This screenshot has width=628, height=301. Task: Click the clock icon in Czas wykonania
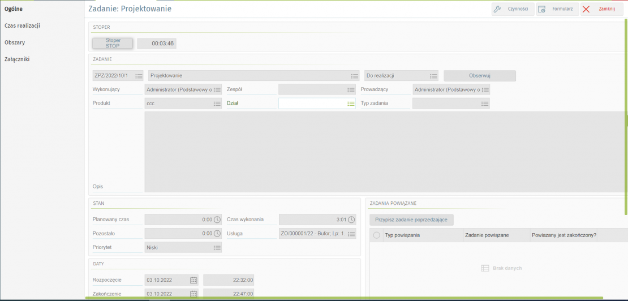tap(351, 220)
